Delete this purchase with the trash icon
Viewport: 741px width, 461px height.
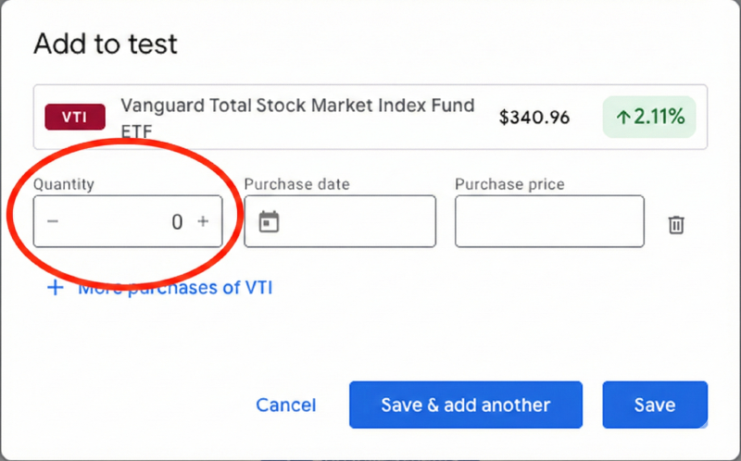(x=676, y=224)
